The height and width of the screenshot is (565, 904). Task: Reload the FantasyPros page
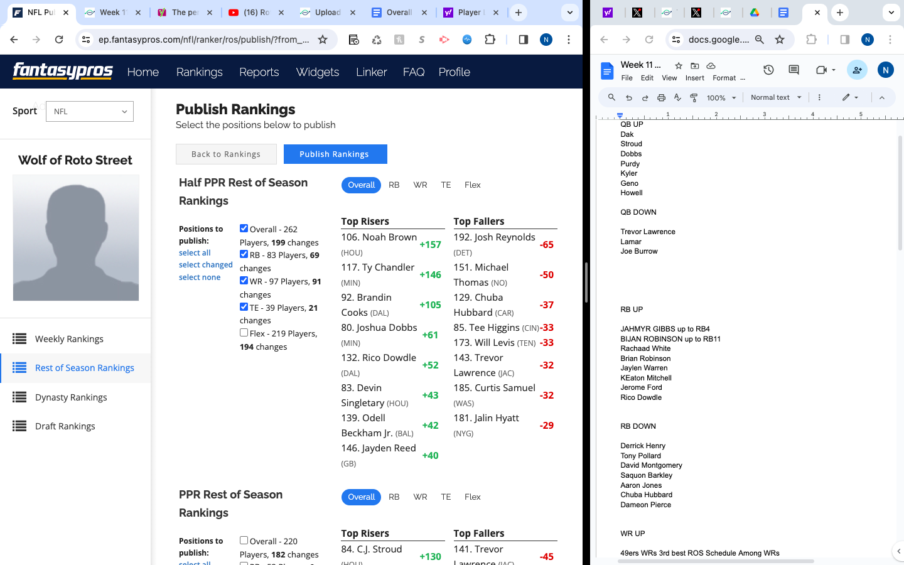pos(59,40)
